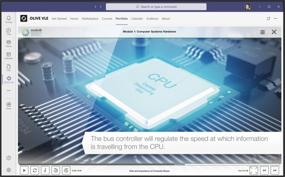Open the slide info button
This screenshot has width=285, height=177.
click(x=45, y=171)
